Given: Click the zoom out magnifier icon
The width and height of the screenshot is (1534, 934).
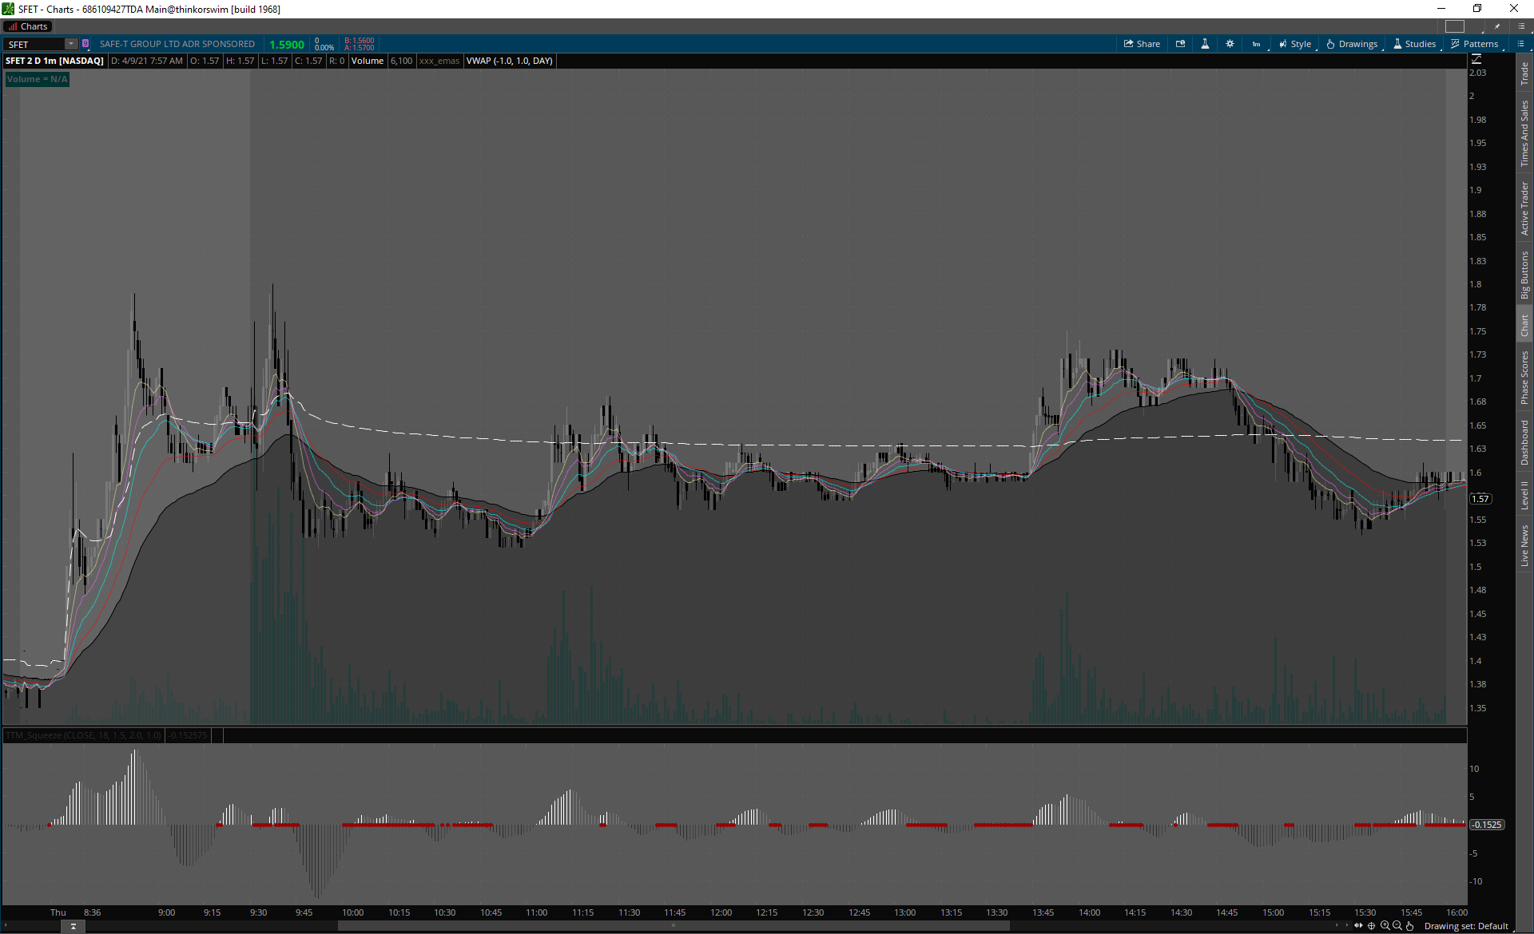Looking at the screenshot, I should point(1397,926).
